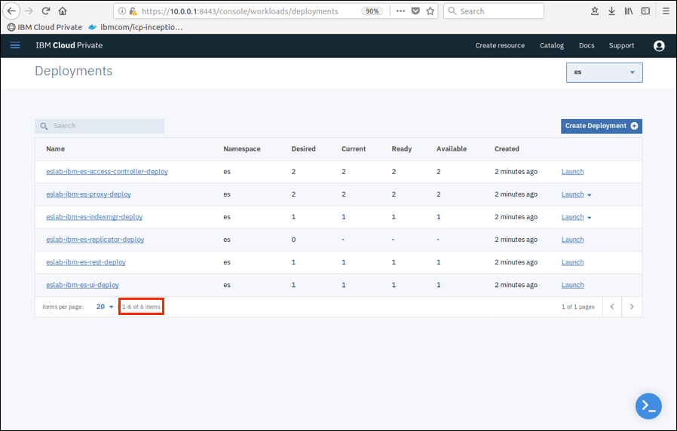Open site information icon in the address bar
677x431 pixels.
pyautogui.click(x=122, y=11)
